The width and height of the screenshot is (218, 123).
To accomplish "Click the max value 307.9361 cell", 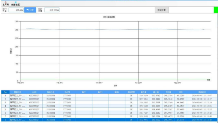I will click(144, 99).
